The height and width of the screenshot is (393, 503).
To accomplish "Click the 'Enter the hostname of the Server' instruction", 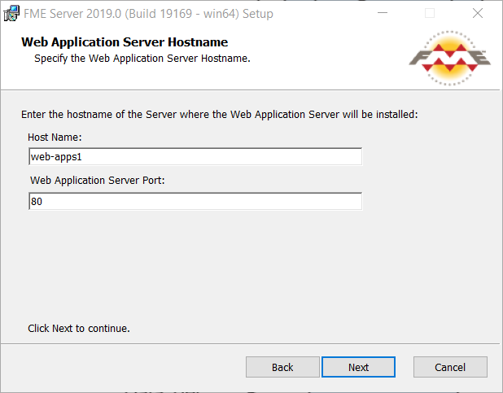I will (220, 115).
